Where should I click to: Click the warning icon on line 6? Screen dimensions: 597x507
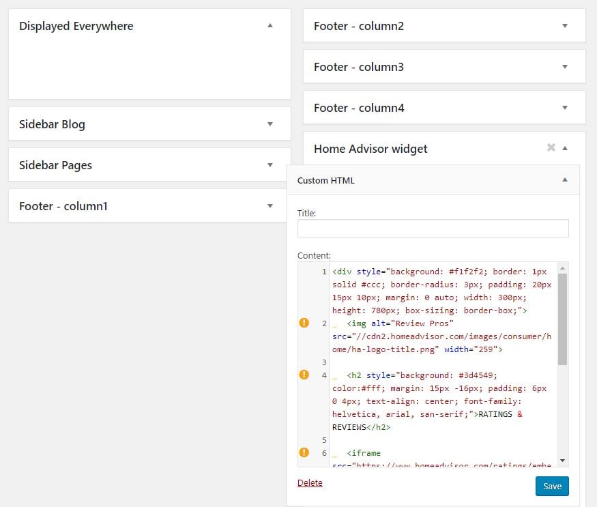click(x=304, y=452)
